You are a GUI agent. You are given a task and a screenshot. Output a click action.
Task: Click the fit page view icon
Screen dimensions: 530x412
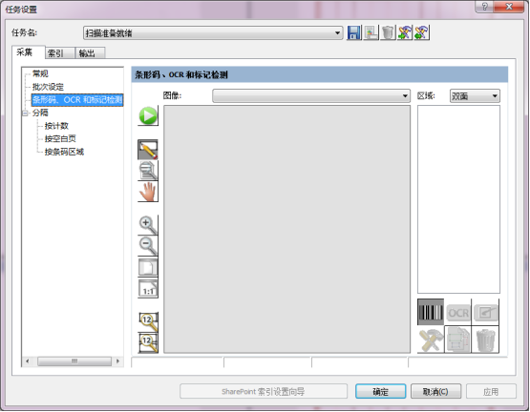point(148,267)
